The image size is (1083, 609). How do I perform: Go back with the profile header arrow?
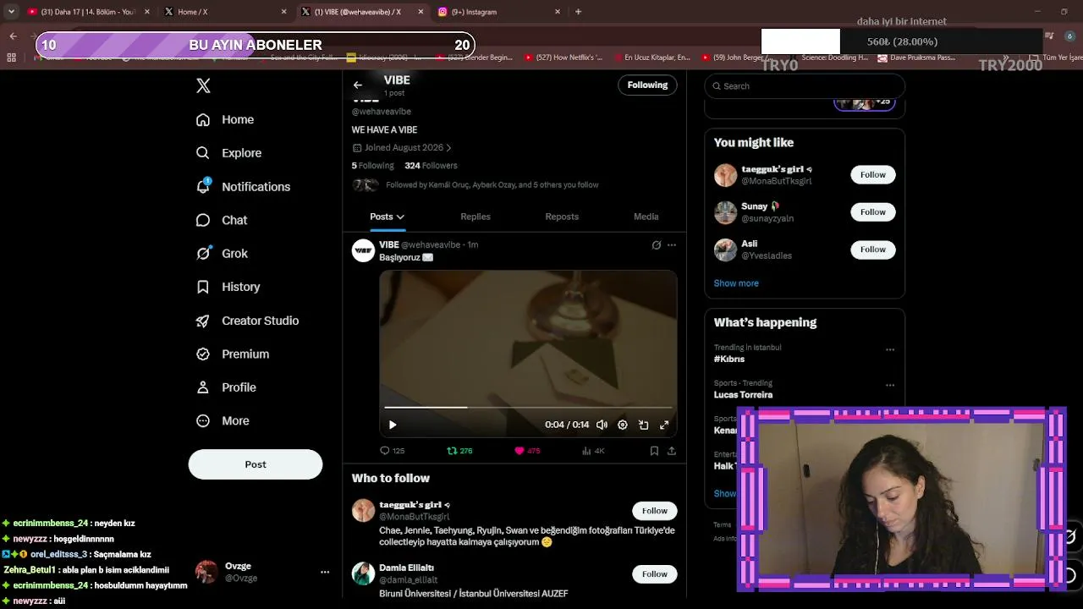(358, 85)
